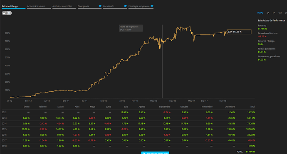Click Retorno / Riesgo value 16.24
This screenshot has height=154, width=287.
[x=261, y=44]
